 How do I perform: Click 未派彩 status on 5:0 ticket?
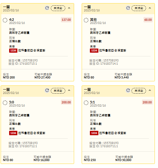[58, 91]
